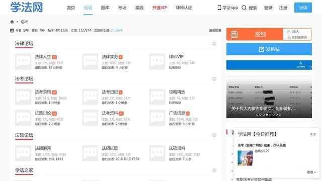Jump to the last carousel slide dot
The height and width of the screenshot is (181, 322).
tap(280, 115)
